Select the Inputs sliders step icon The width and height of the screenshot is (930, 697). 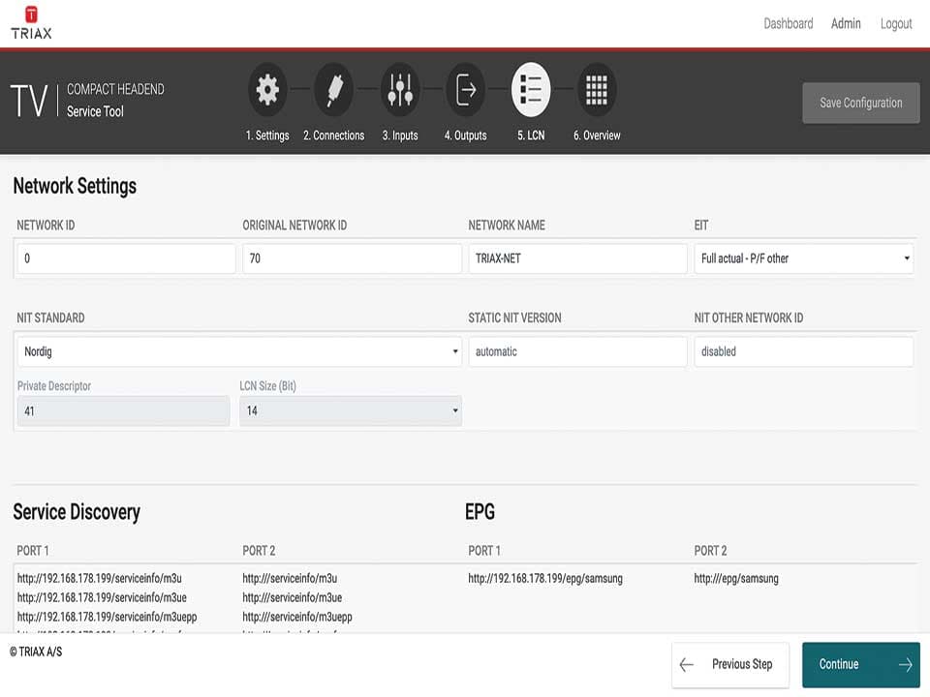[399, 90]
